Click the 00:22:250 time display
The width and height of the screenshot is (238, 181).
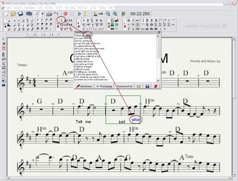pos(140,14)
